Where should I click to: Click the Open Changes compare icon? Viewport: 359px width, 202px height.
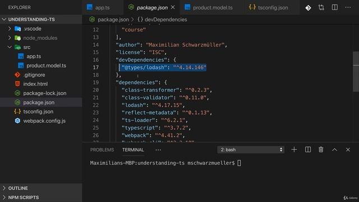click(321, 7)
